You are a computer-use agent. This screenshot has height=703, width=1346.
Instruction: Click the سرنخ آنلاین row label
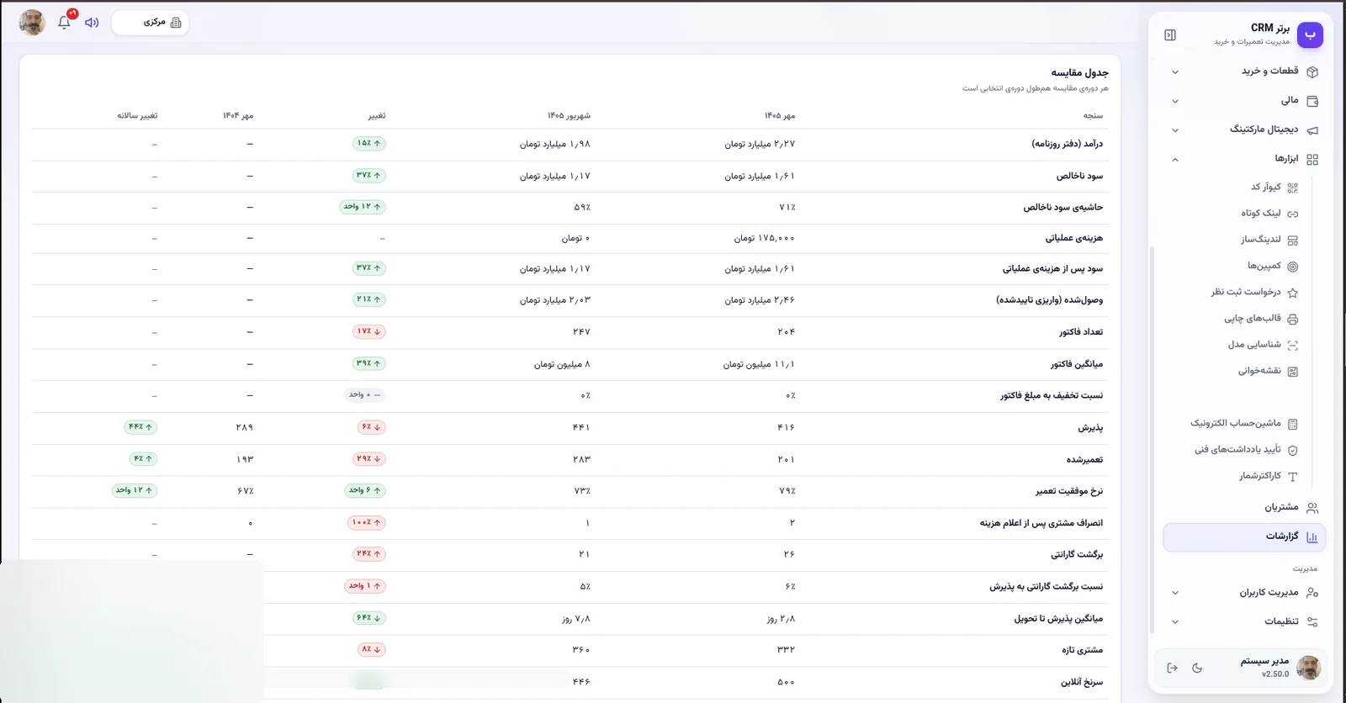pyautogui.click(x=1081, y=682)
